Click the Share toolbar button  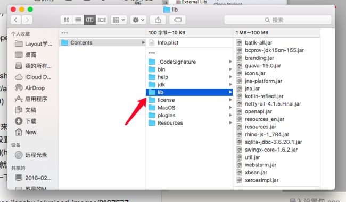point(158,20)
